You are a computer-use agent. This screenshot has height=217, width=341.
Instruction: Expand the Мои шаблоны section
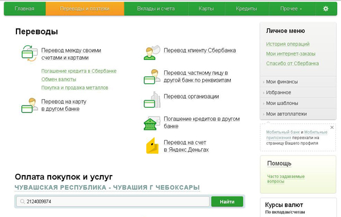click(x=298, y=103)
